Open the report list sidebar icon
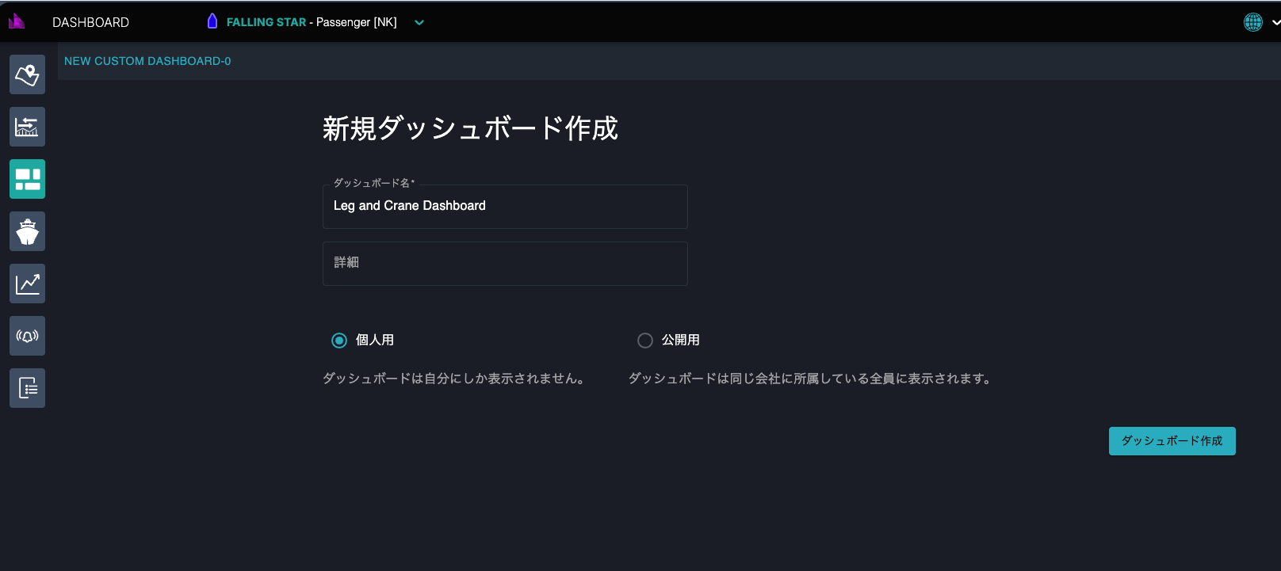This screenshot has height=571, width=1281. pyautogui.click(x=27, y=388)
